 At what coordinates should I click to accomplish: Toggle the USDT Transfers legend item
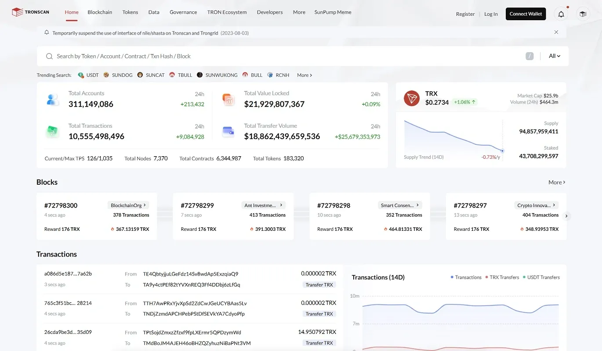541,277
